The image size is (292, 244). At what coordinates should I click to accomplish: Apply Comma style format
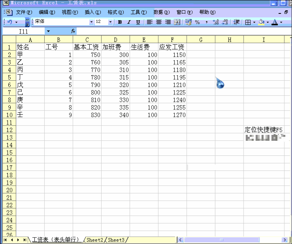point(207,22)
